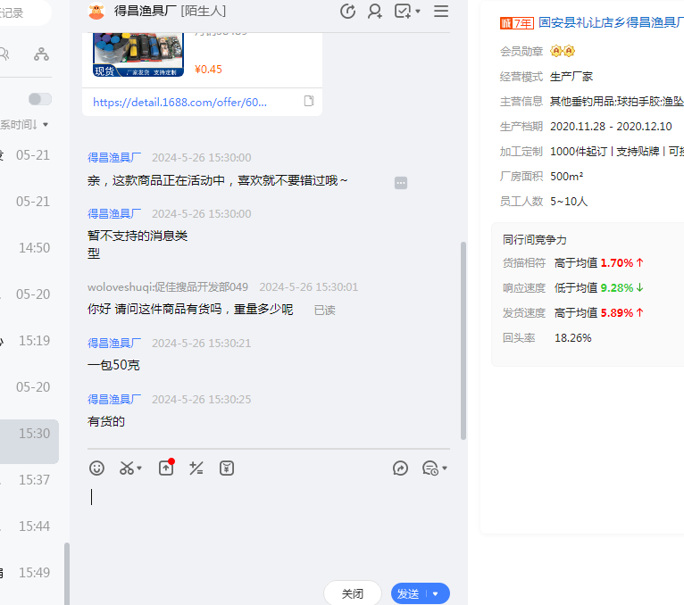Open the chat history dropdown icon
The width and height of the screenshot is (684, 605).
pos(434,468)
